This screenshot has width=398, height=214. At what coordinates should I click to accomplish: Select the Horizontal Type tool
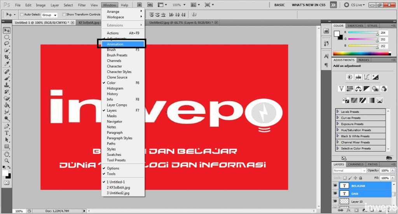(7, 133)
